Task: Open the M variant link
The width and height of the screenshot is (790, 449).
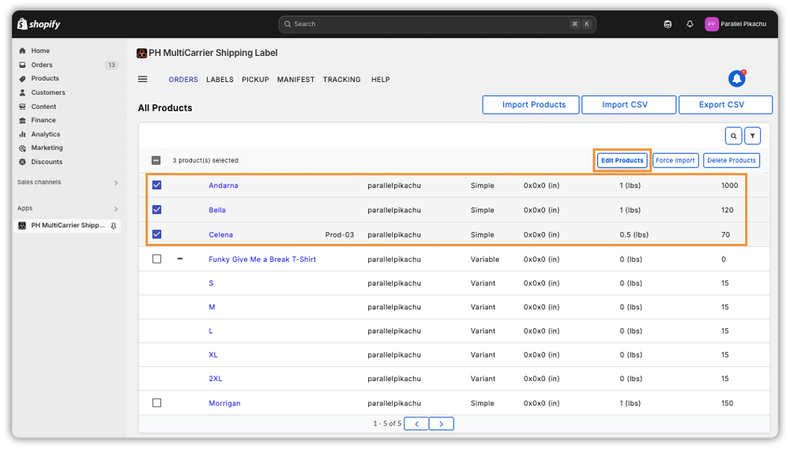Action: tap(212, 306)
